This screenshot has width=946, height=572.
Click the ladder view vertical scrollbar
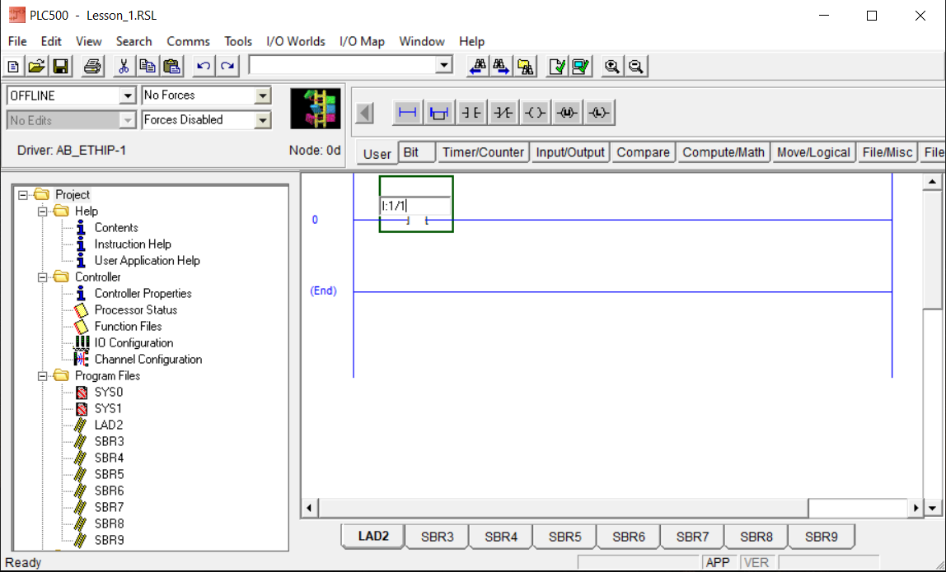pyautogui.click(x=932, y=345)
